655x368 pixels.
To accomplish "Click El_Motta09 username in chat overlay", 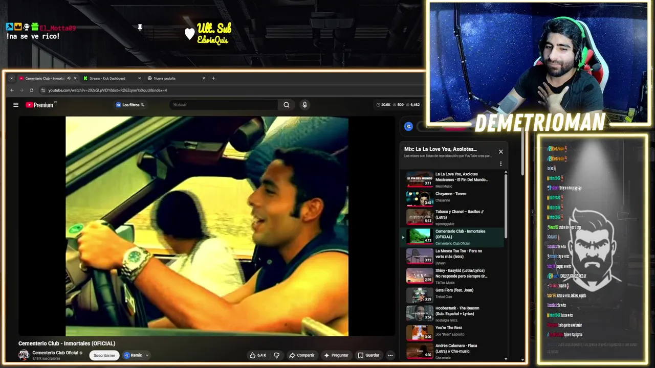I will pos(57,28).
